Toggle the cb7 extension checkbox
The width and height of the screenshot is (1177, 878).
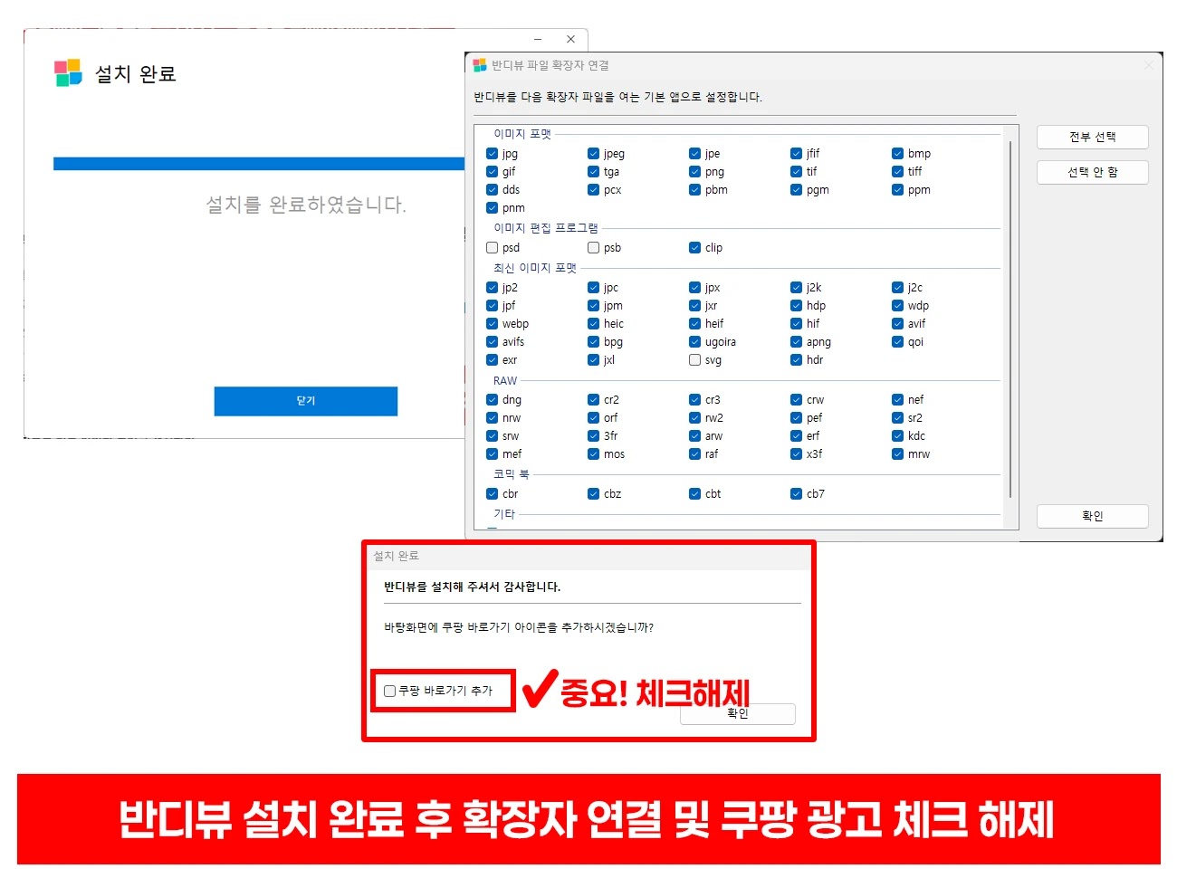tap(797, 494)
